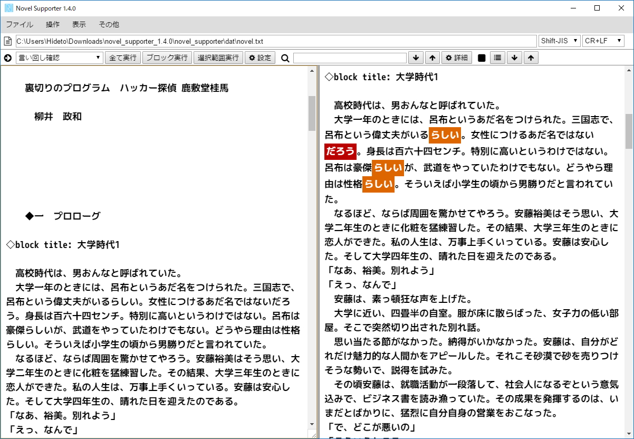Open the 表示 menu
634x439 pixels.
(79, 24)
